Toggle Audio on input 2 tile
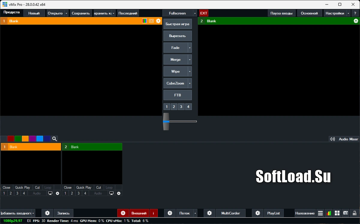360x224 pixels. [98, 193]
